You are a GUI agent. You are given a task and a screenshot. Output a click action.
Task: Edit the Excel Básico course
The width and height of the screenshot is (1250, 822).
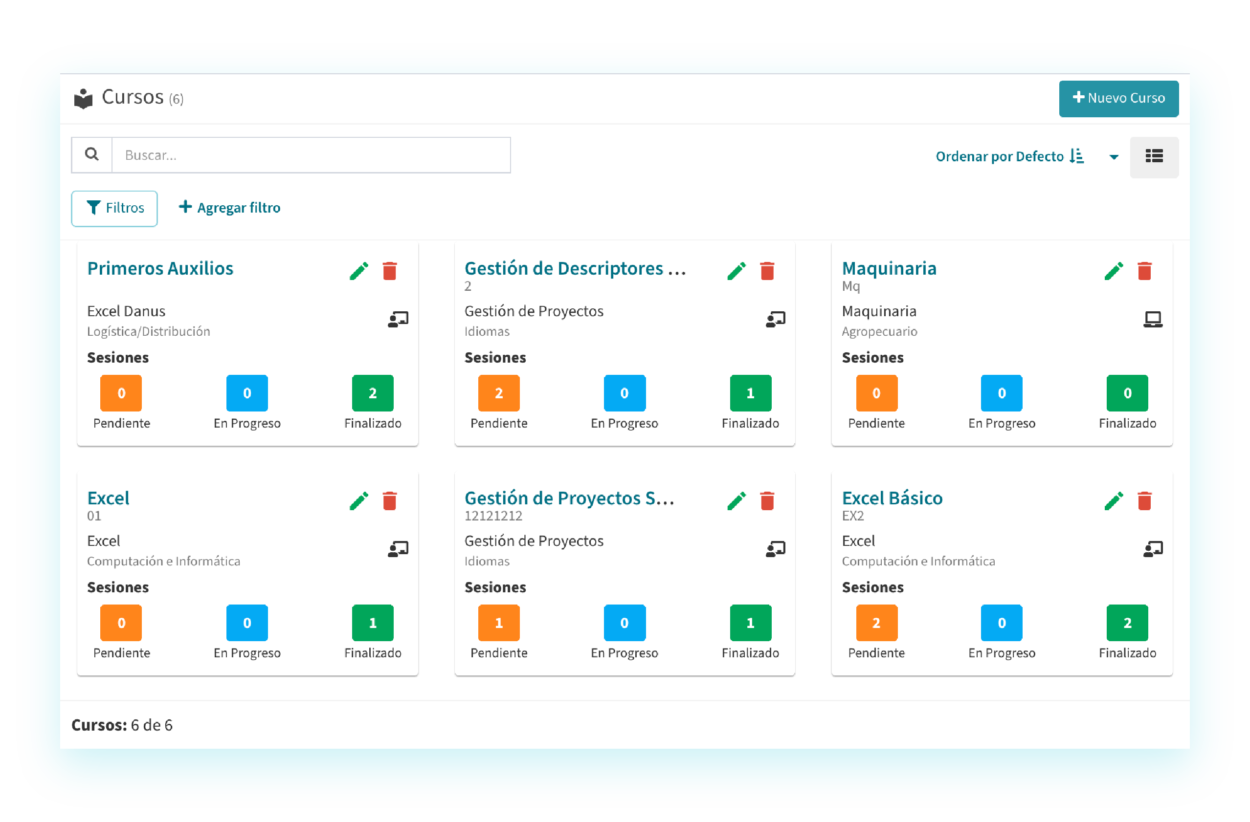point(1114,501)
